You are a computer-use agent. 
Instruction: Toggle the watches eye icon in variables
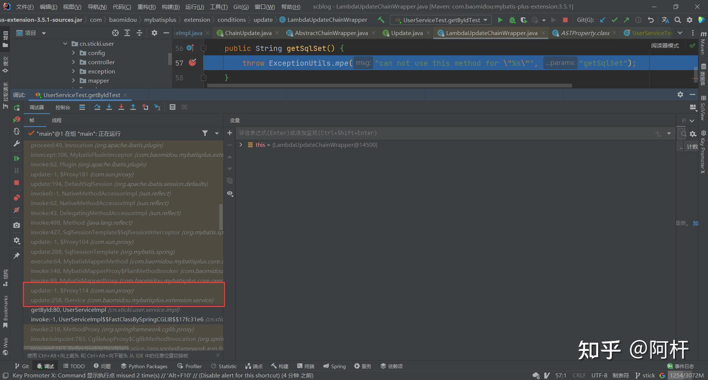pyautogui.click(x=230, y=194)
